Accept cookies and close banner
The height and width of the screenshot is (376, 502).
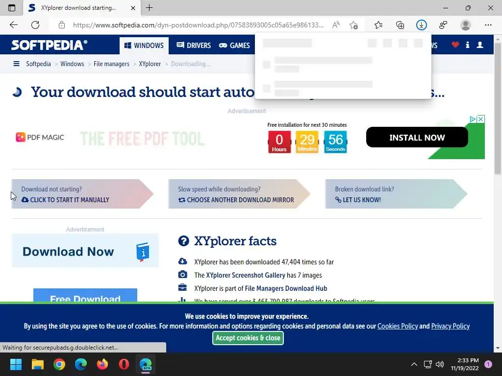(x=248, y=338)
